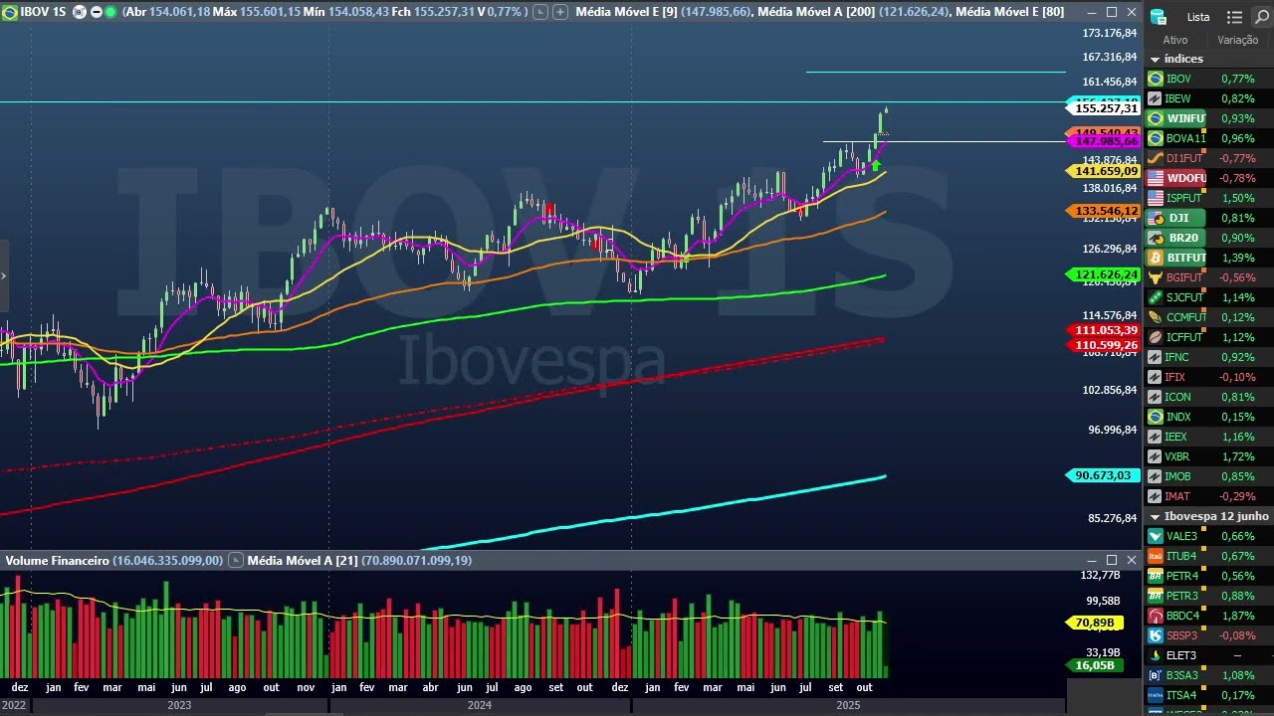
Task: Click the database list icon in watchlist panel
Action: [x=1158, y=17]
